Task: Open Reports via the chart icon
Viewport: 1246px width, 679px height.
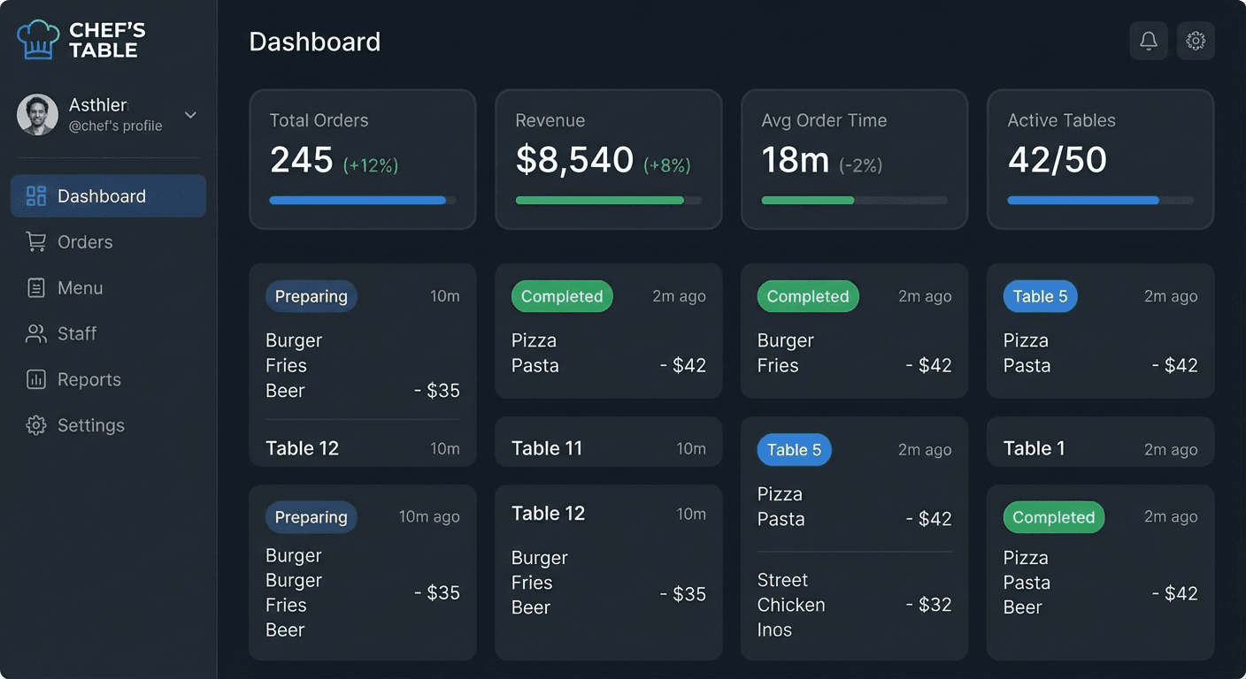Action: pos(35,379)
